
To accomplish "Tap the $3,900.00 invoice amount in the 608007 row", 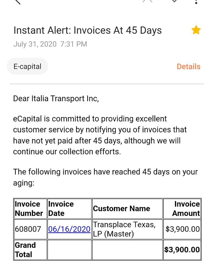I will [183, 229].
